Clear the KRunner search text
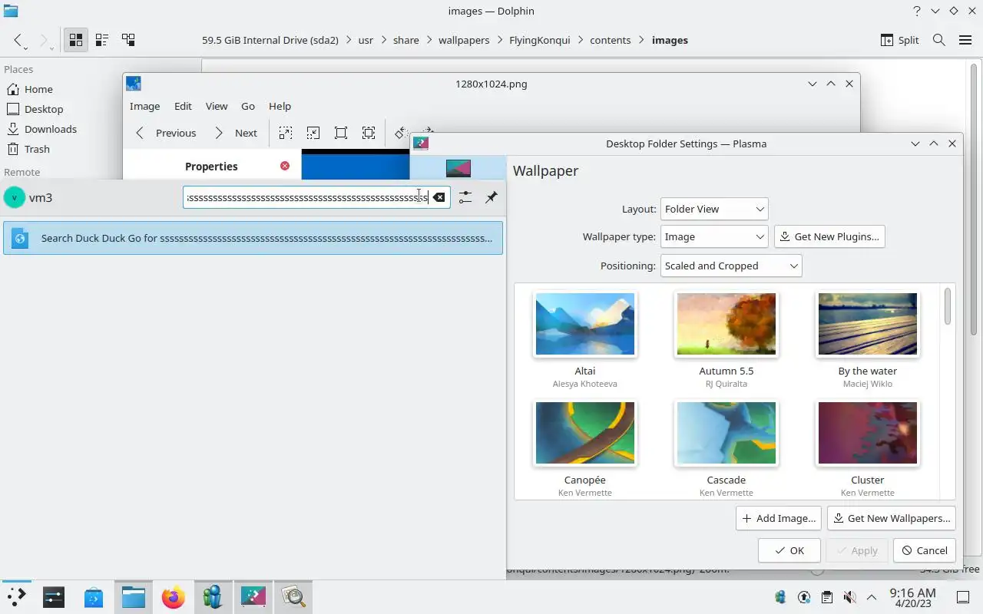The height and width of the screenshot is (614, 983). [439, 197]
